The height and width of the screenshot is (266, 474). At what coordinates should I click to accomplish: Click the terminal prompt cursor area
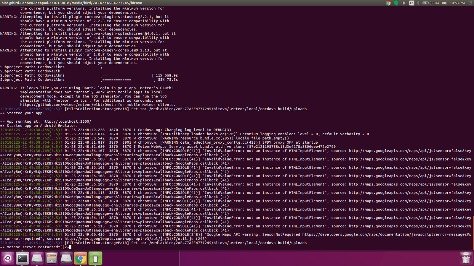[x=70, y=247]
